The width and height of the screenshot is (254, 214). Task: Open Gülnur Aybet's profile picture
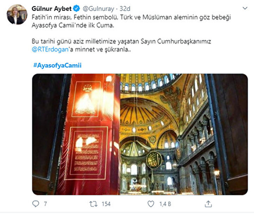(17, 14)
